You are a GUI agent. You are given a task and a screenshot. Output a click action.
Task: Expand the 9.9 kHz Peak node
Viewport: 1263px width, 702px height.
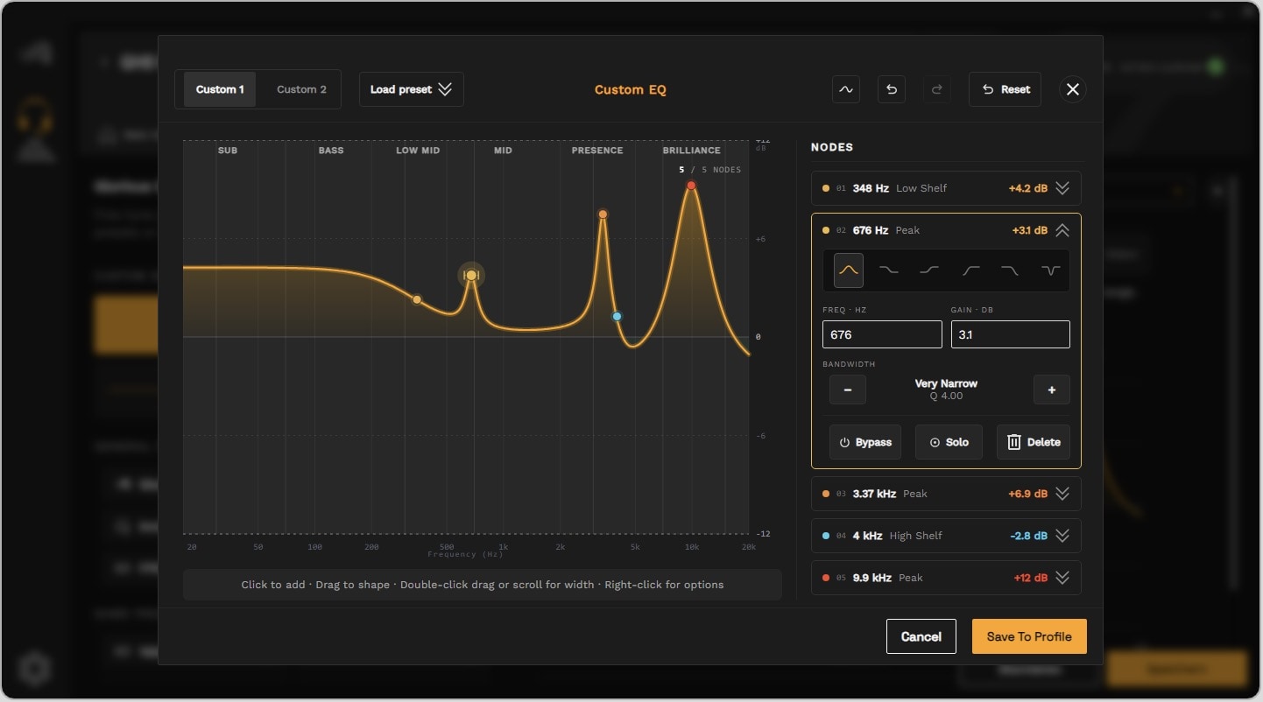click(x=1062, y=578)
